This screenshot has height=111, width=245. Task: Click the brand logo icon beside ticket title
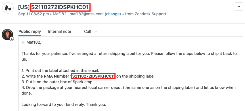click(x=8, y=8)
